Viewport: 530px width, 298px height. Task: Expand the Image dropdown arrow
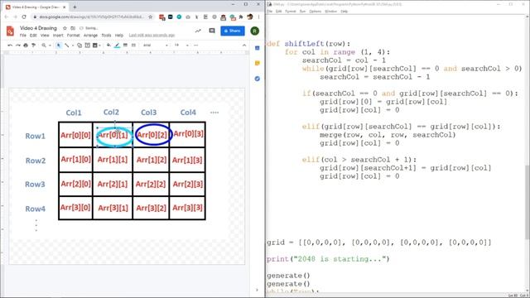click(x=100, y=46)
